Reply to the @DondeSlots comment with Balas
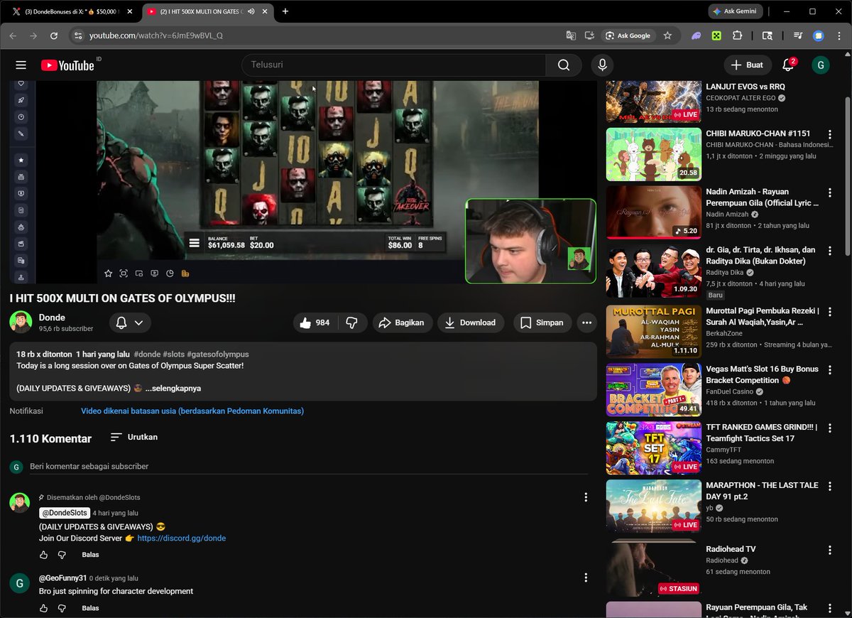The width and height of the screenshot is (852, 618). pyautogui.click(x=90, y=555)
